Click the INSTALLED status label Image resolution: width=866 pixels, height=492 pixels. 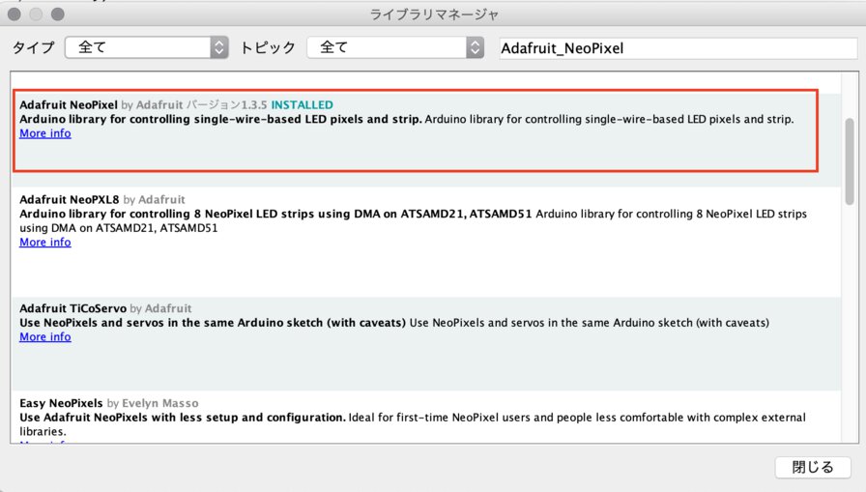(x=303, y=105)
